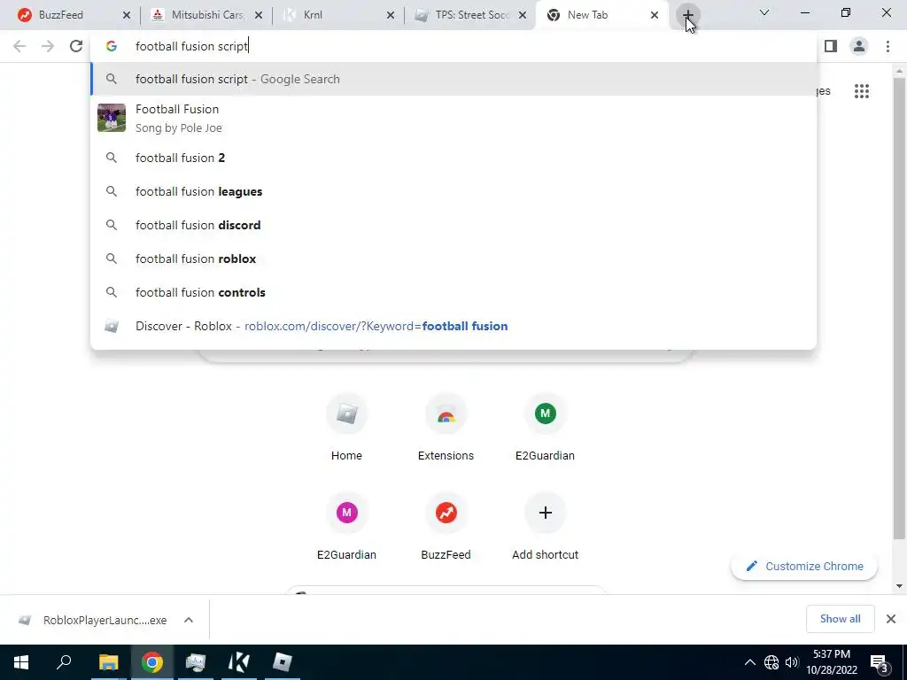Click the Football Fusion song thumbnail
Viewport: 907px width, 680px height.
[112, 118]
